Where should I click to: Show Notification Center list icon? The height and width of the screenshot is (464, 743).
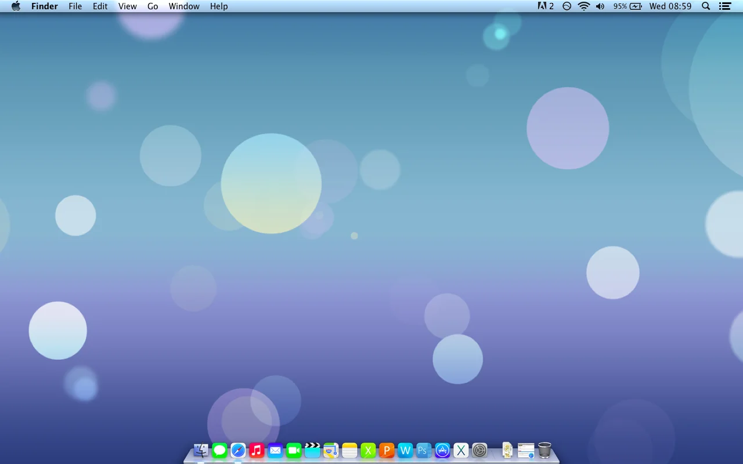(x=724, y=6)
